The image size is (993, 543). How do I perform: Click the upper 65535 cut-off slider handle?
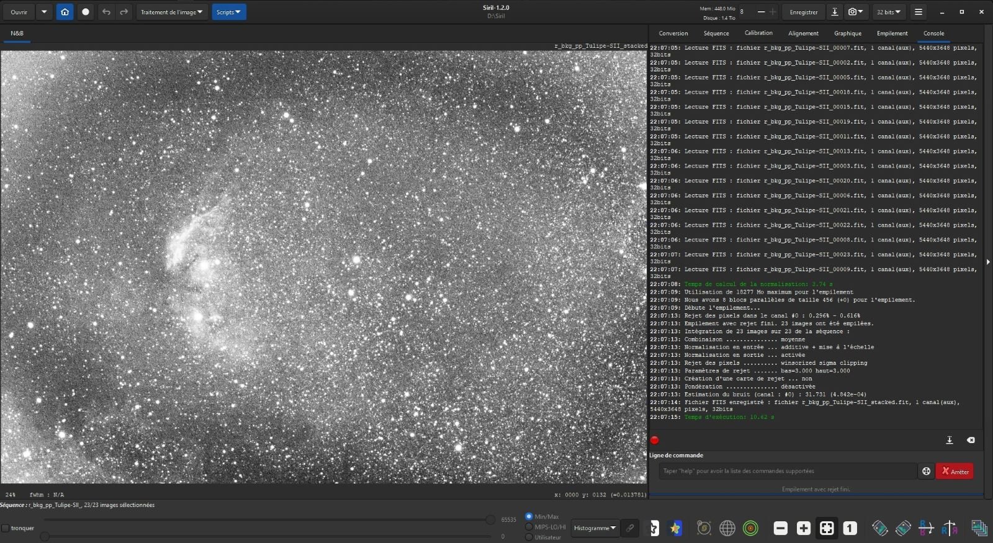pos(490,519)
